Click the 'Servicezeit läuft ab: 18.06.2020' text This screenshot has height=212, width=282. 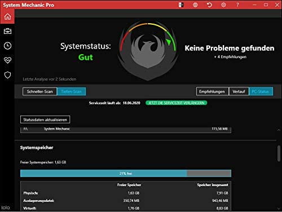pyautogui.click(x=114, y=103)
